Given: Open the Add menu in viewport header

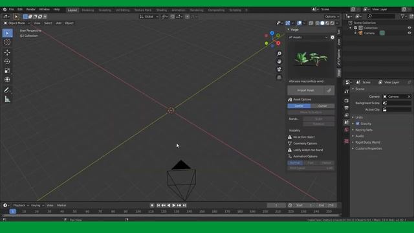Looking at the screenshot, I should pos(59,23).
